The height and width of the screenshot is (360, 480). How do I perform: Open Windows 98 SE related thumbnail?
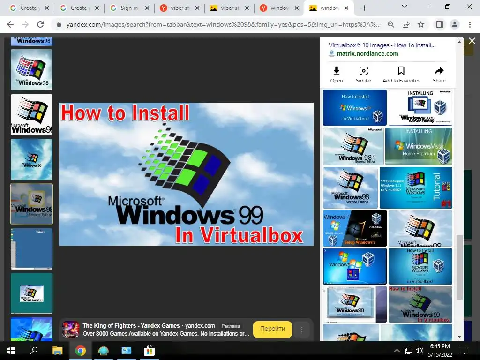coord(353,146)
